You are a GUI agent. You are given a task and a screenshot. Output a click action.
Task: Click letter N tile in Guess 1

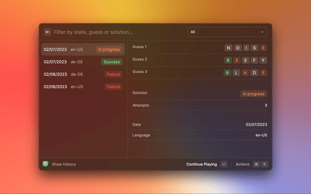[228, 48]
